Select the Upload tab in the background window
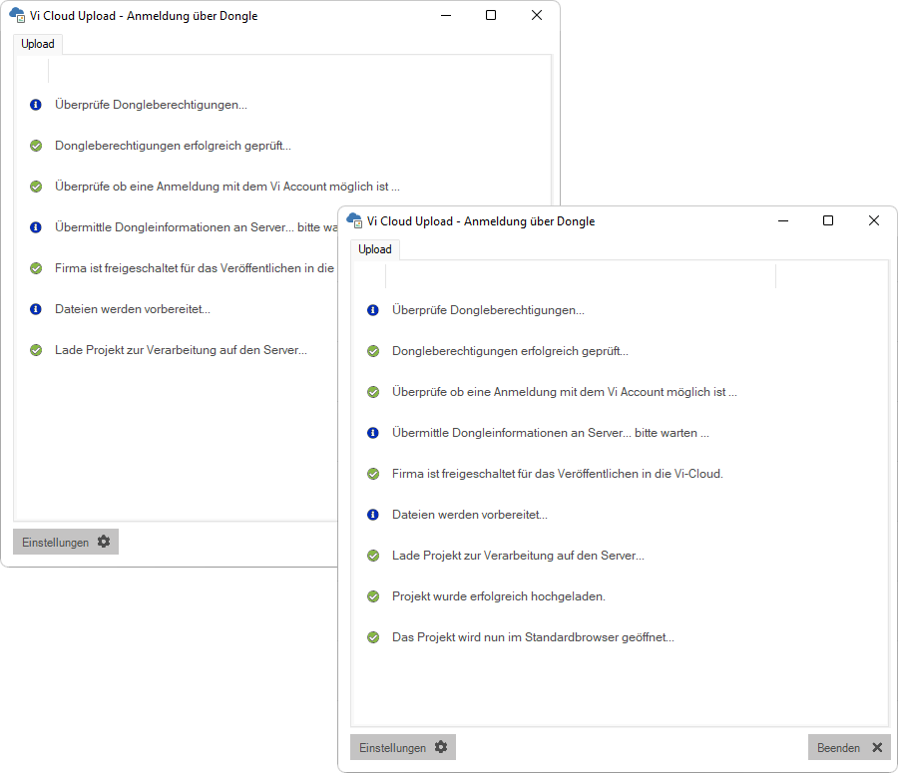Screen dimensions: 898x773 click(x=38, y=44)
